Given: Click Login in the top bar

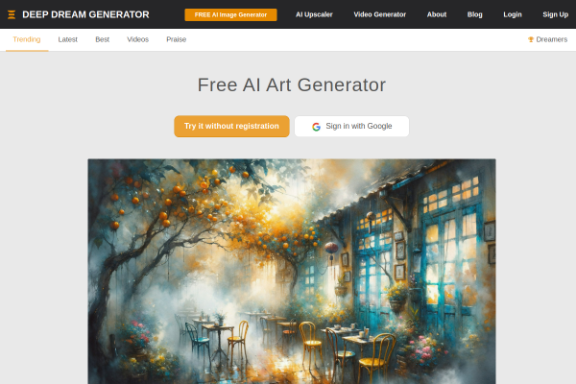Looking at the screenshot, I should click(513, 14).
